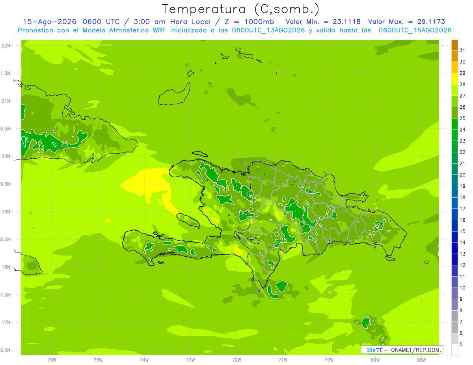
Task: Pick the legend swatch between 24 and 25
Action: [x=454, y=124]
